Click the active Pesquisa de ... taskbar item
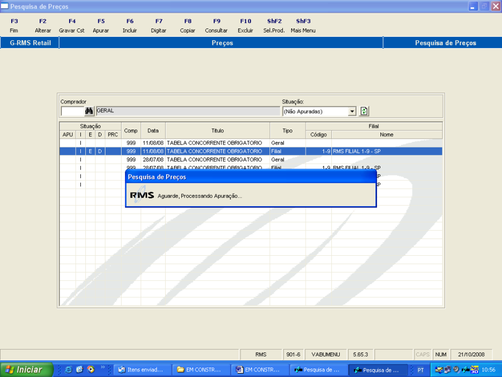Image resolution: width=502 pixels, height=377 pixels. (x=378, y=370)
